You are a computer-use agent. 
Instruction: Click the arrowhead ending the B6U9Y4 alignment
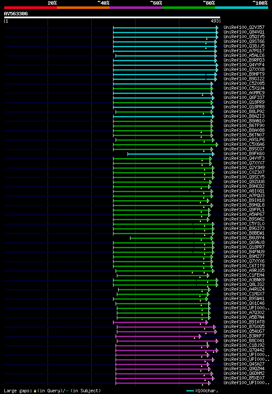pyautogui.click(x=212, y=238)
